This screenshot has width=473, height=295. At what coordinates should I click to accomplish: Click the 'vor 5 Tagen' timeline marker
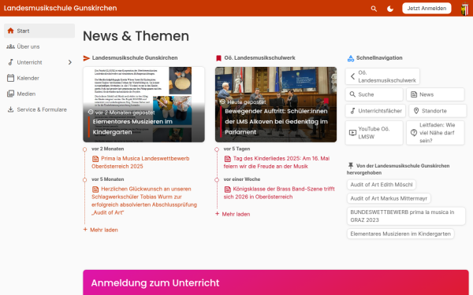[x=217, y=149]
